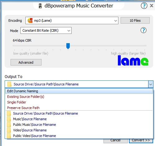Screen dimensions: 155x146
Task: Click the dBpoweramp app icon in title
Action: (40, 6)
